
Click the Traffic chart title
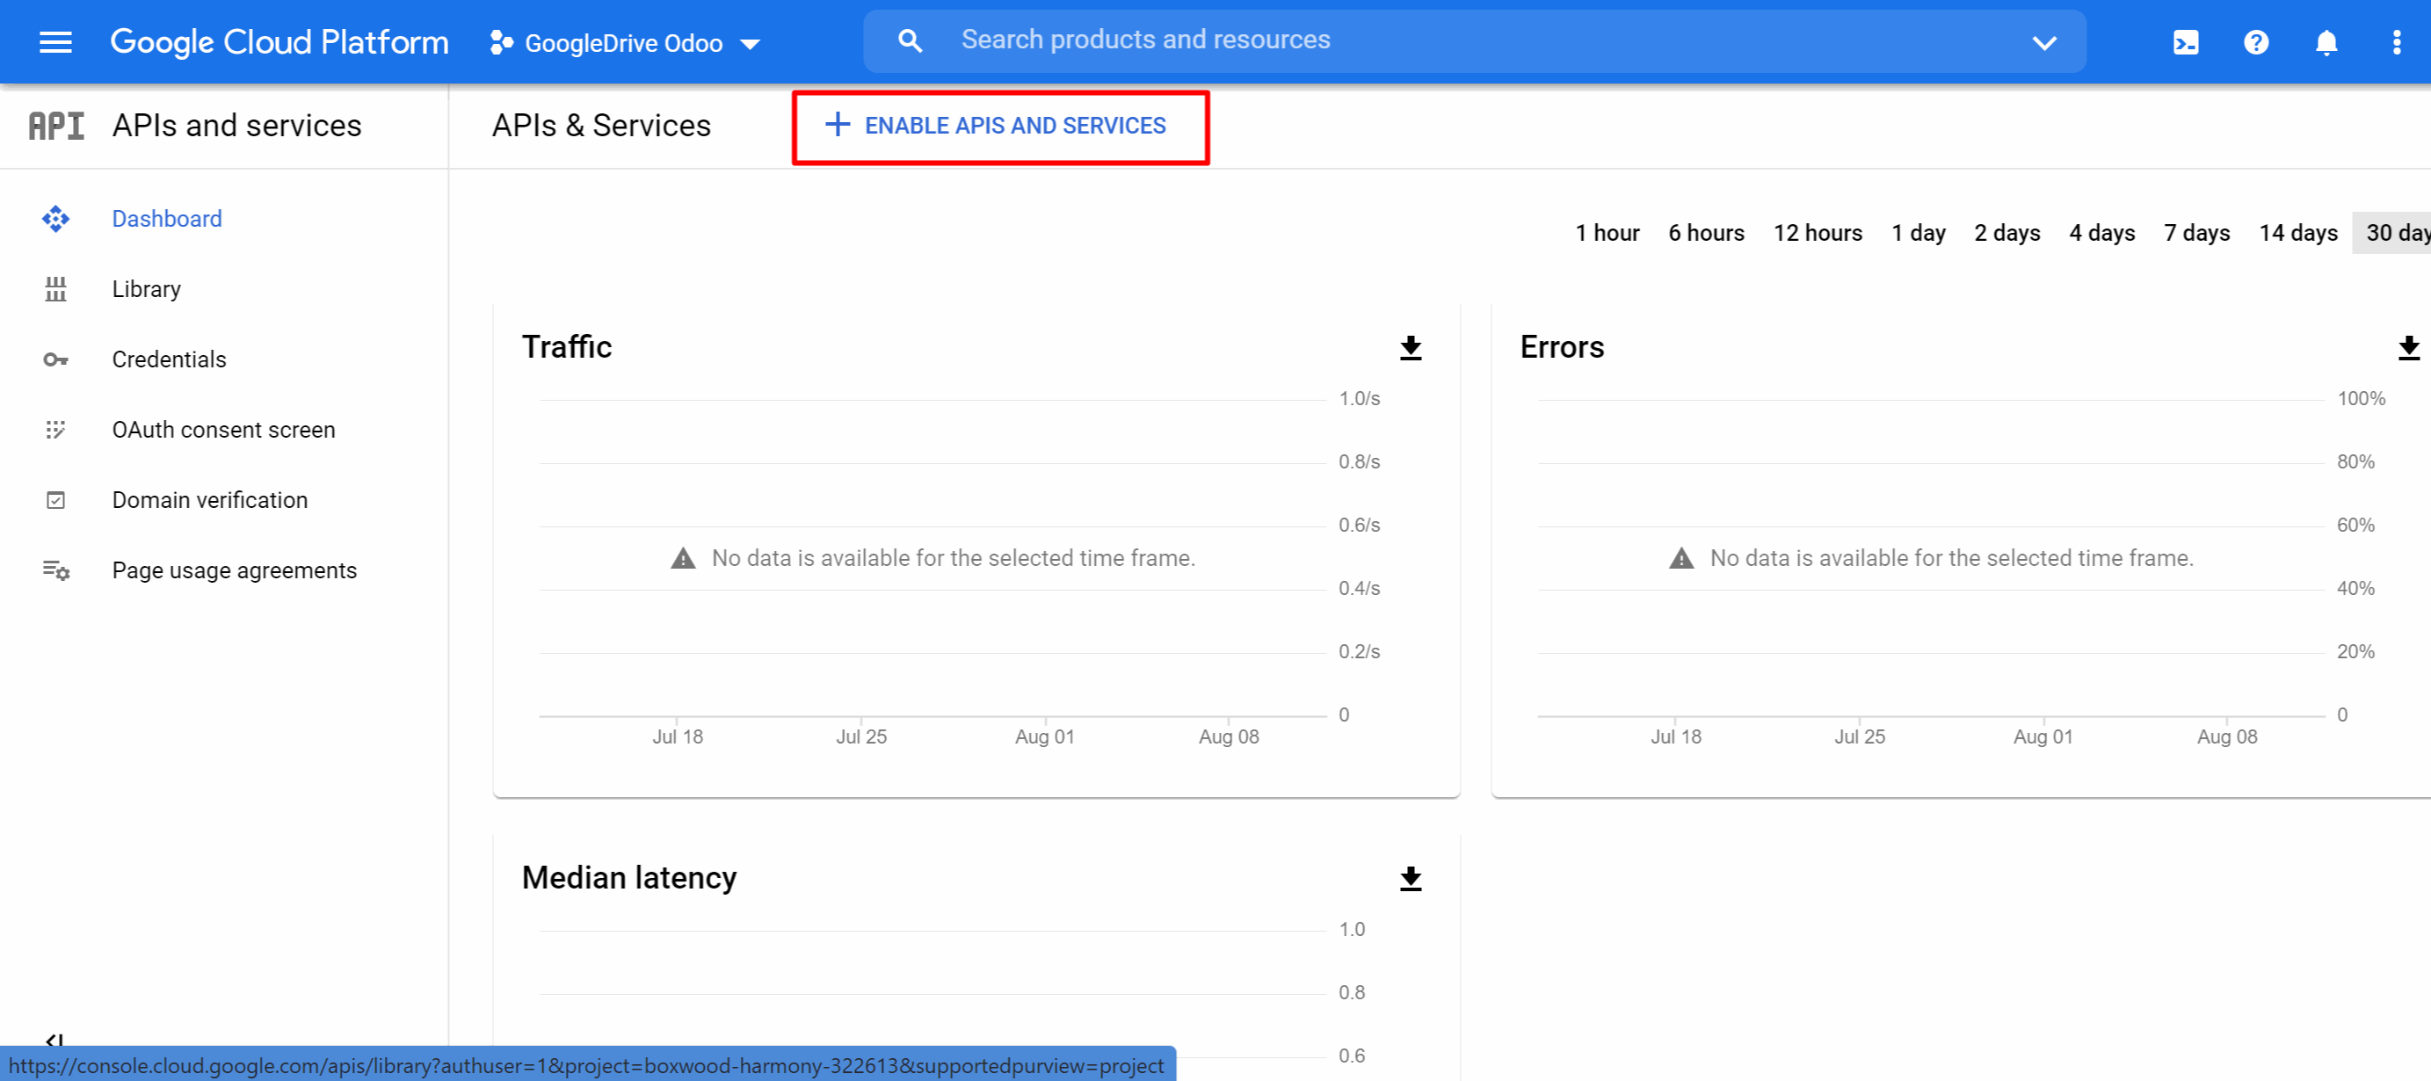pyautogui.click(x=567, y=347)
